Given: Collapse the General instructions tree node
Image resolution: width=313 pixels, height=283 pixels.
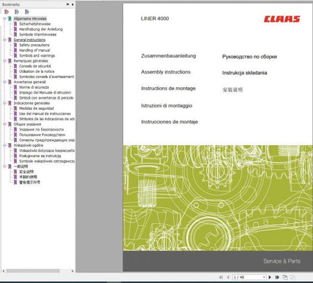Looking at the screenshot, I should (5, 40).
